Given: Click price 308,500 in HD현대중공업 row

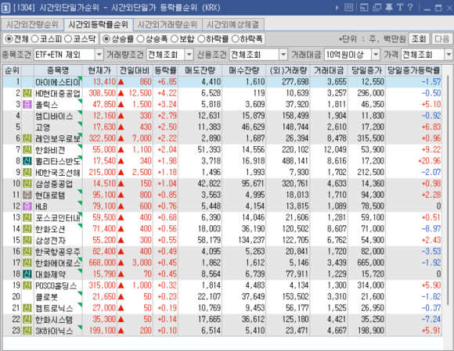Looking at the screenshot, I should coord(103,93).
